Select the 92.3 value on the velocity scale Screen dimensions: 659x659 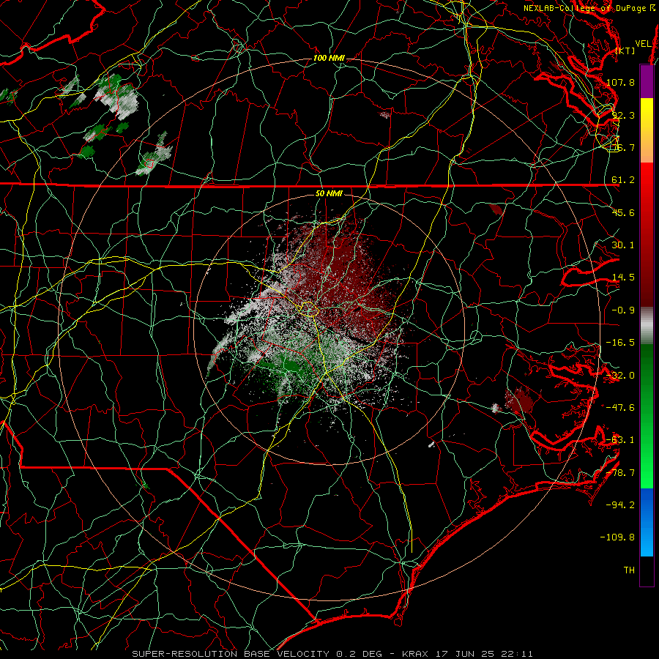point(623,115)
